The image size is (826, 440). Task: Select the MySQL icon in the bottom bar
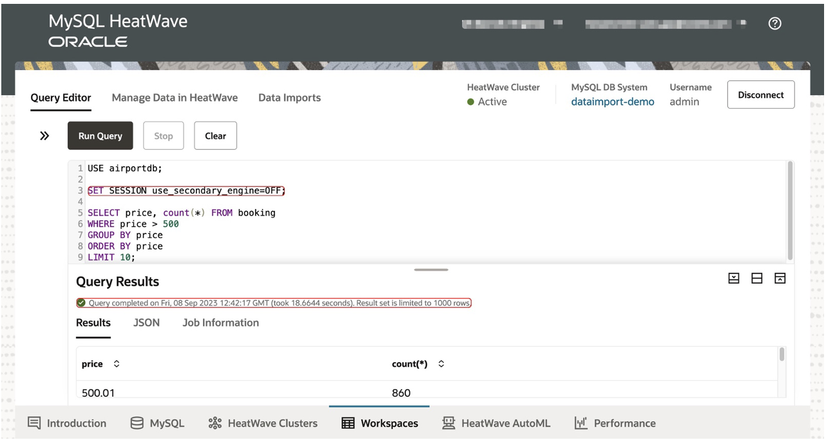coord(157,423)
